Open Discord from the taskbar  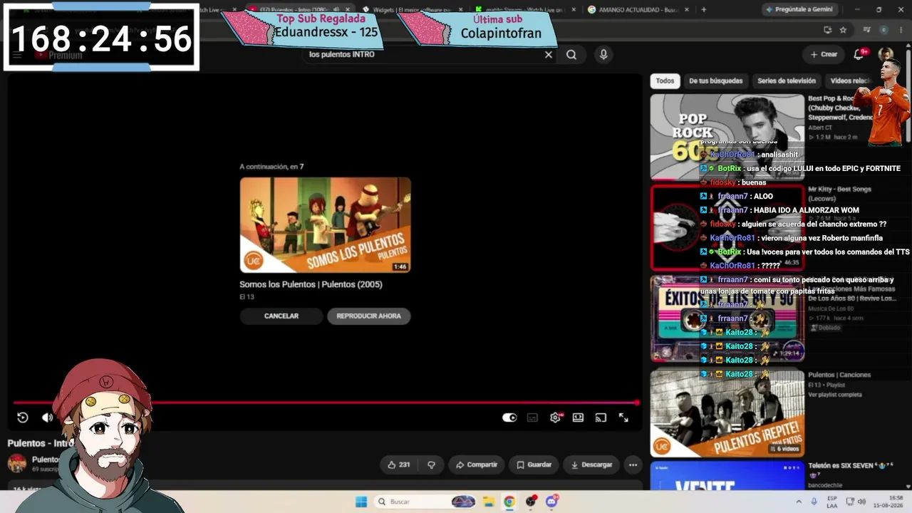(551, 502)
